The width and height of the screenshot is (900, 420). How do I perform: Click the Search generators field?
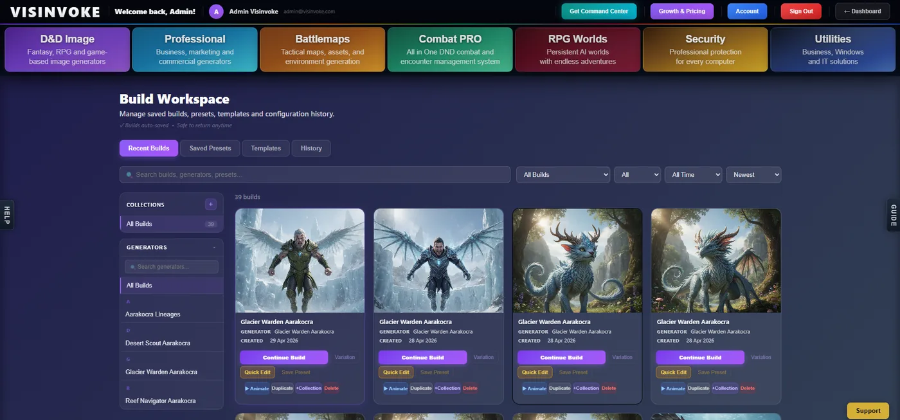172,266
